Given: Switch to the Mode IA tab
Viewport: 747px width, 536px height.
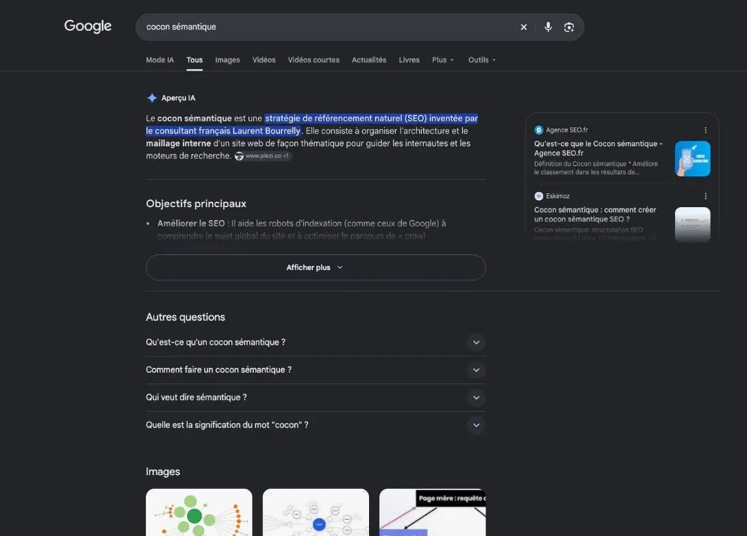Looking at the screenshot, I should click(x=160, y=60).
